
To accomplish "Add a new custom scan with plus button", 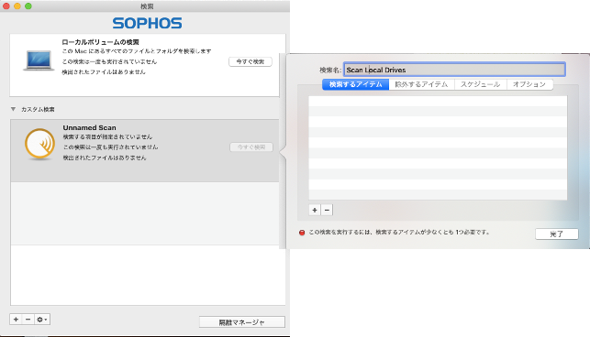I will pos(16,320).
